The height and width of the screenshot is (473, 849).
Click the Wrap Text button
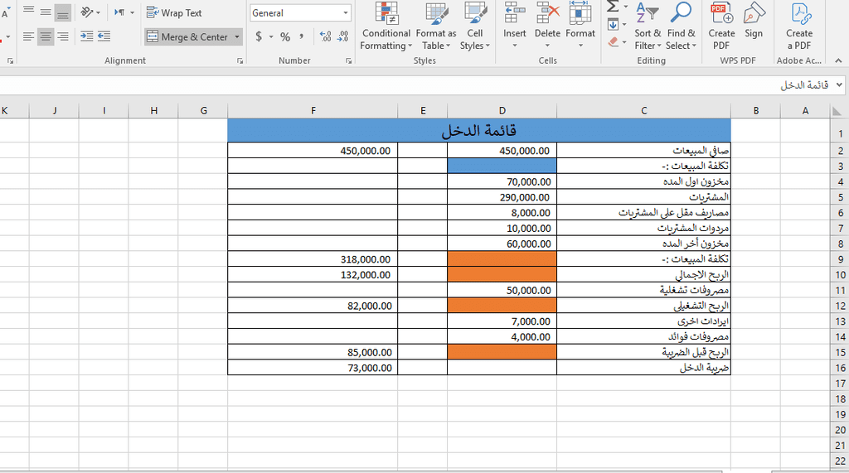point(174,12)
